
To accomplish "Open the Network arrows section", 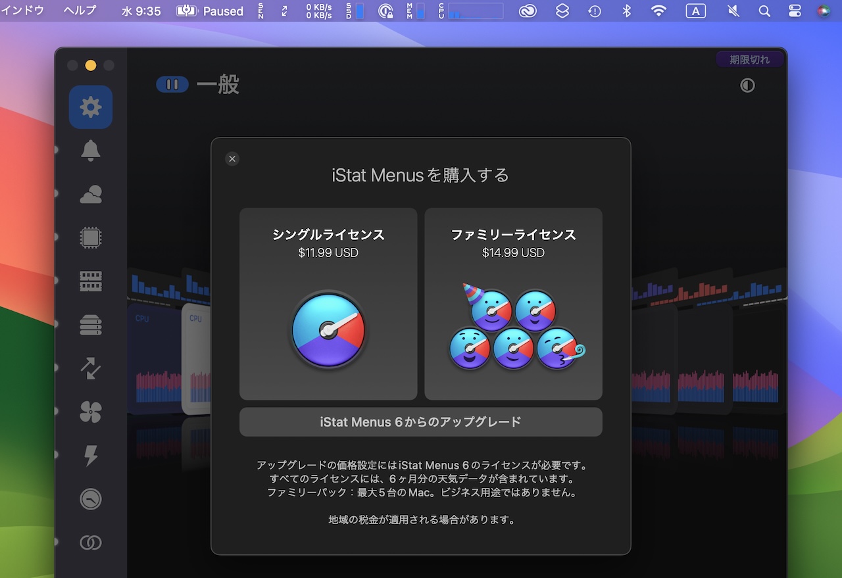I will (91, 369).
